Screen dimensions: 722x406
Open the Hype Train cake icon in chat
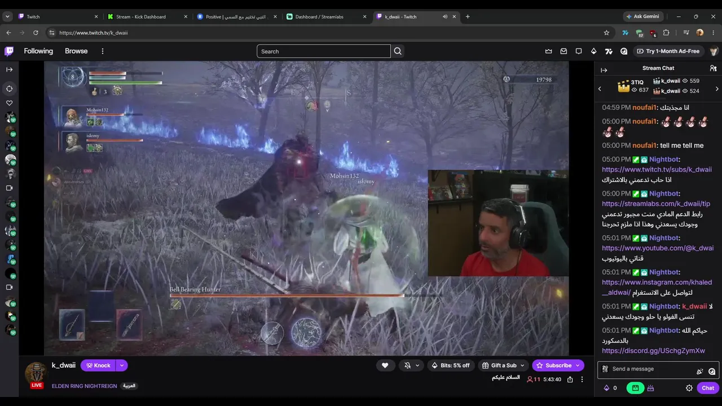pos(650,388)
